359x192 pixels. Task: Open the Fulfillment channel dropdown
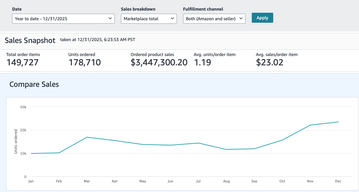(214, 19)
